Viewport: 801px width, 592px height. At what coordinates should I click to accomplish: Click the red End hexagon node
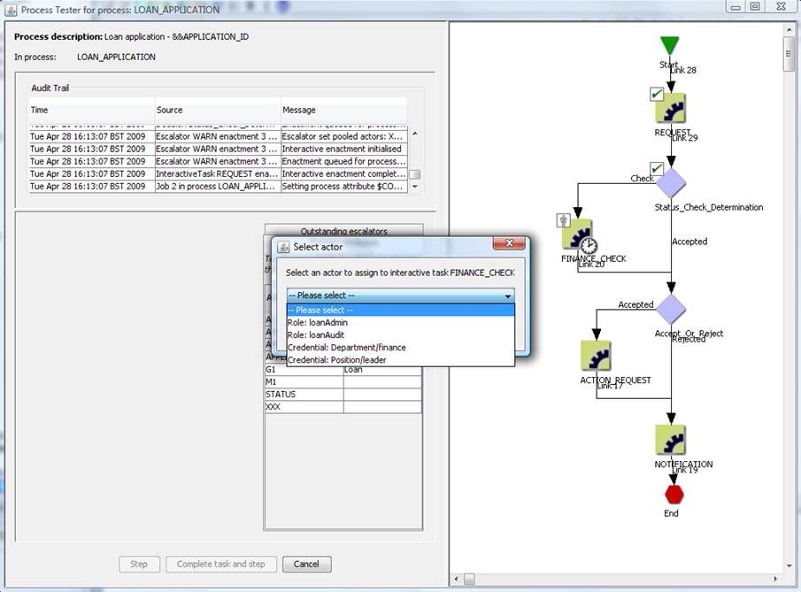click(674, 493)
